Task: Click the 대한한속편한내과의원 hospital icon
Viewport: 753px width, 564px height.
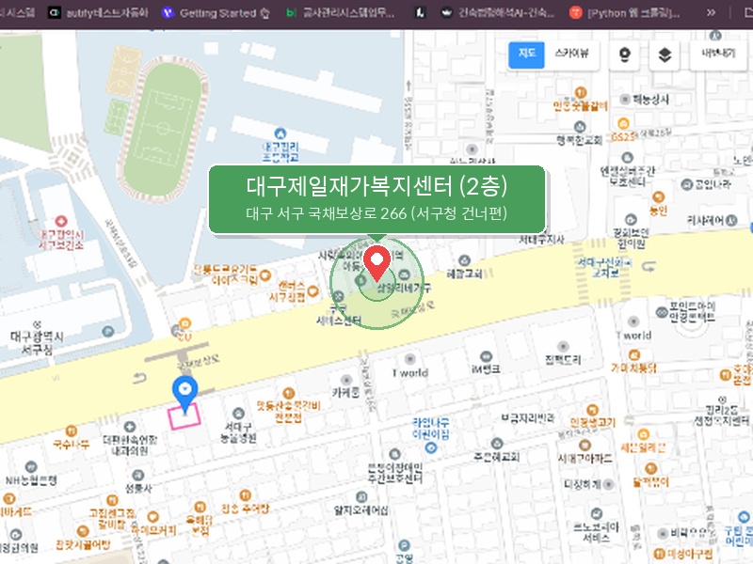Action: click(130, 427)
